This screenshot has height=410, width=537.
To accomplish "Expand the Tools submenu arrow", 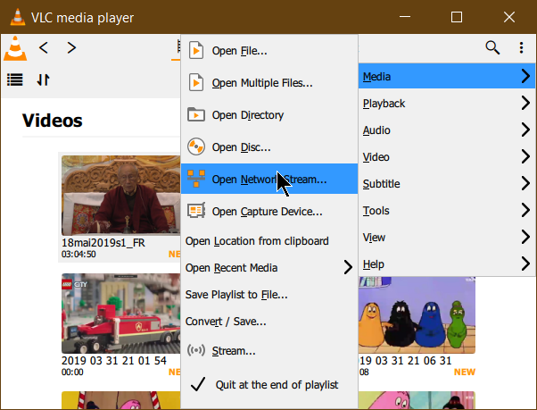I will 525,211.
